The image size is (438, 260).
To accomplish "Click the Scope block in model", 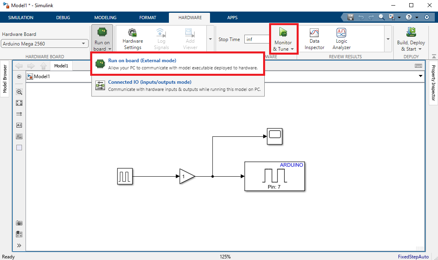I will coord(275,136).
